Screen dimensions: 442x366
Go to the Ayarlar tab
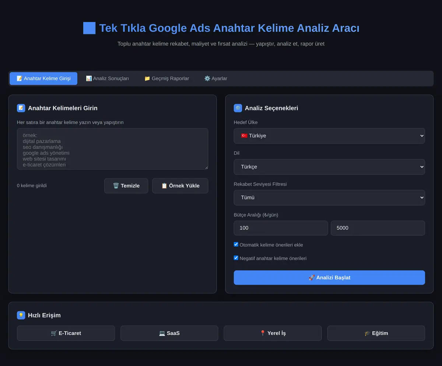(215, 78)
